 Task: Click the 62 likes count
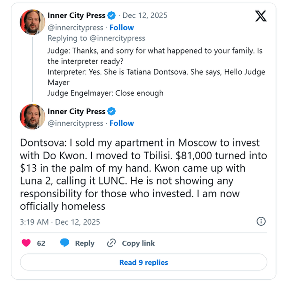click(x=41, y=243)
